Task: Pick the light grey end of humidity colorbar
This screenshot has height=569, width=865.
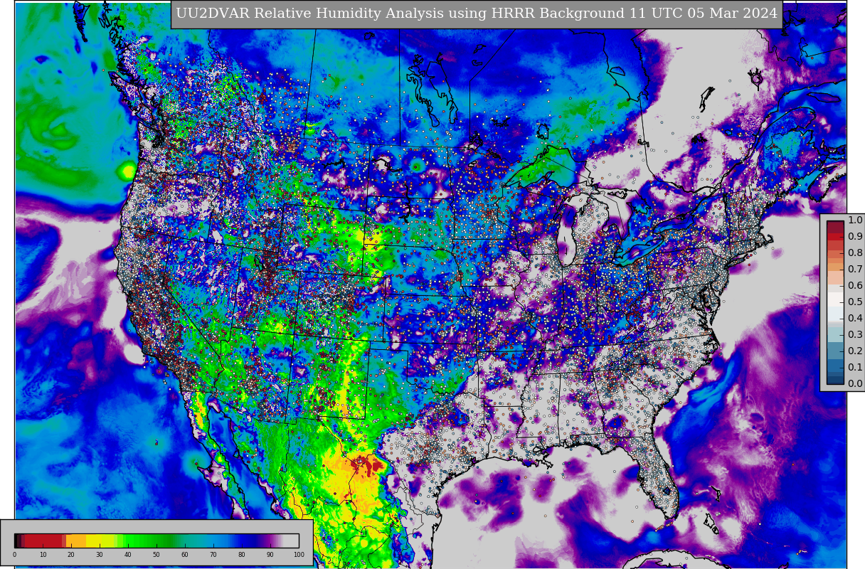Action: [x=292, y=541]
